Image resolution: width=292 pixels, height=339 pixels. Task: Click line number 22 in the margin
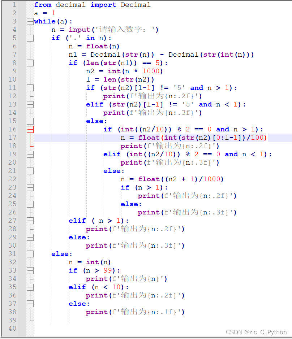pos(12,179)
